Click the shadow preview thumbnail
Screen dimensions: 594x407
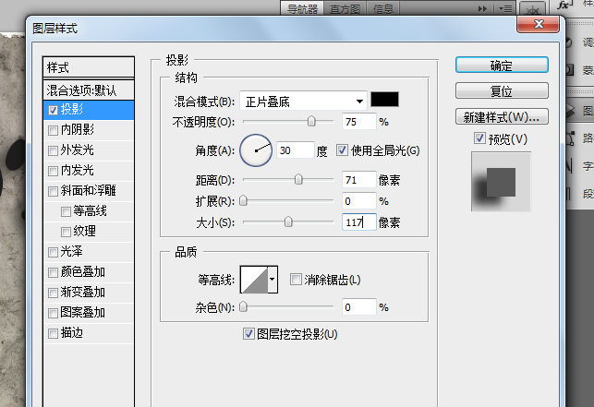pyautogui.click(x=502, y=182)
